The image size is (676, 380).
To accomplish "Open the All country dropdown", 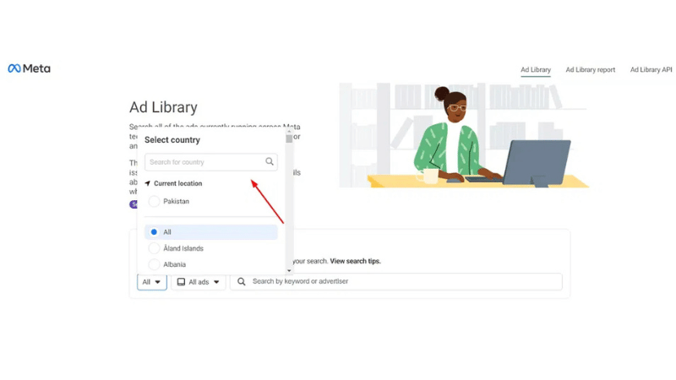I will click(x=152, y=282).
